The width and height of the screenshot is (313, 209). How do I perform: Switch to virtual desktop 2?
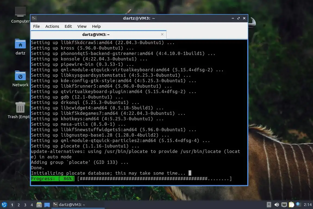point(19,205)
